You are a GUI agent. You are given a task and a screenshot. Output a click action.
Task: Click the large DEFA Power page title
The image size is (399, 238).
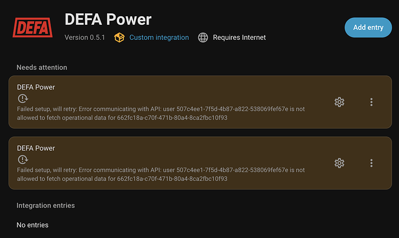coord(108,20)
